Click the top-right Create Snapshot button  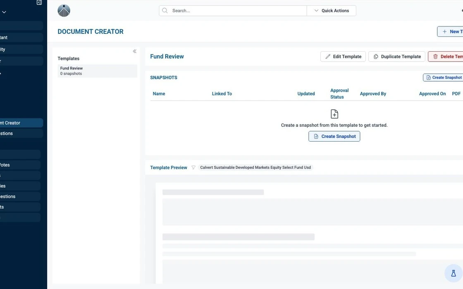tap(443, 78)
